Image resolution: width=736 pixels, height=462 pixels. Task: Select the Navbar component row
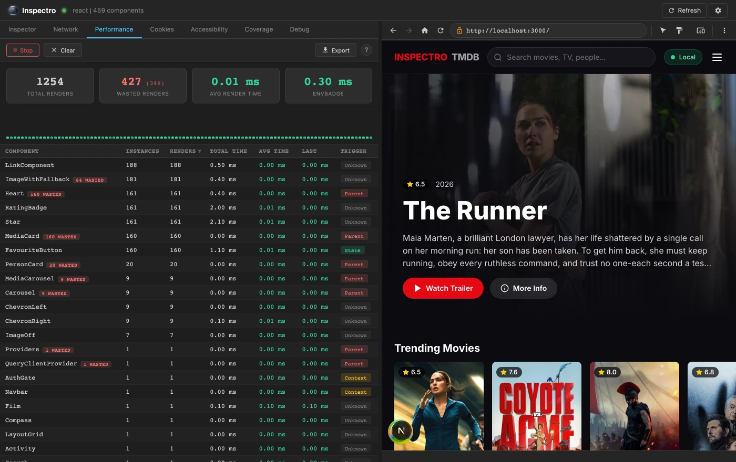click(189, 392)
